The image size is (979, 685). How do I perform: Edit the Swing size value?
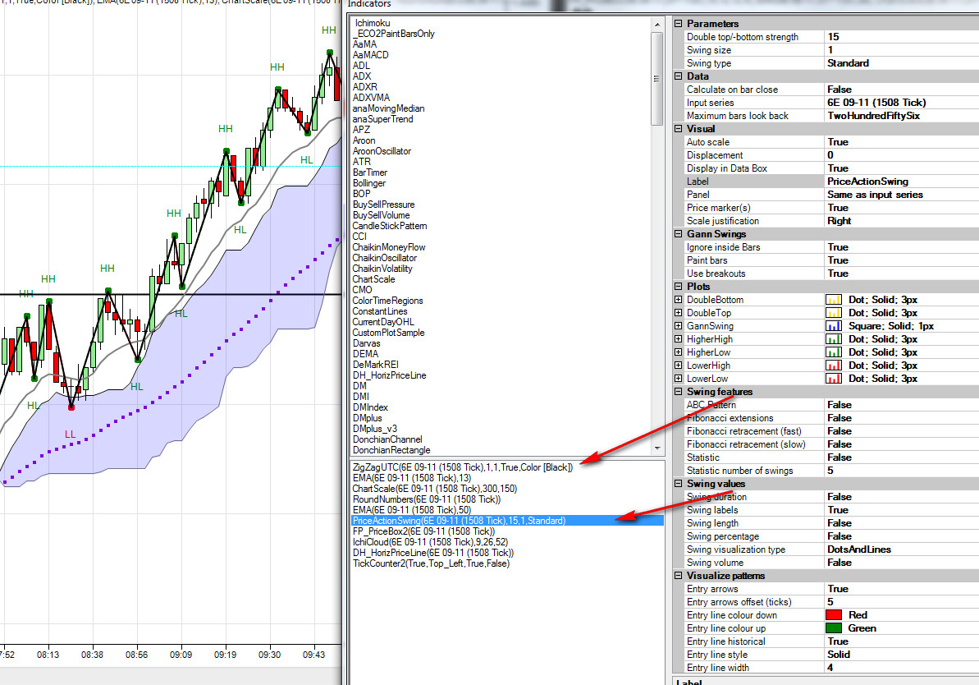click(902, 50)
